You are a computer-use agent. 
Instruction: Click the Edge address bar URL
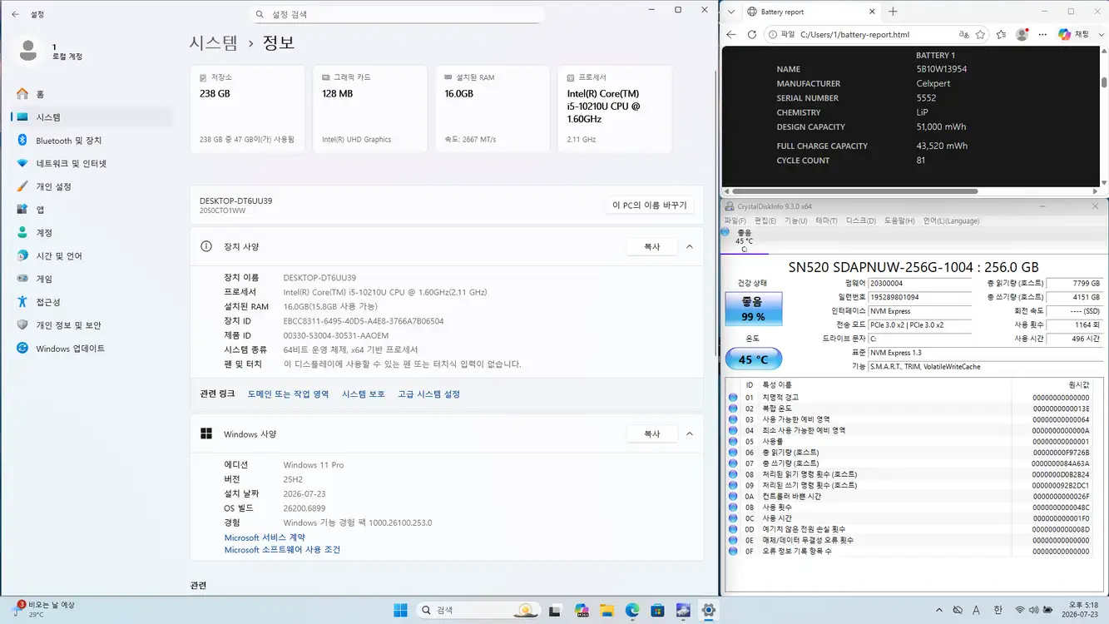[854, 35]
